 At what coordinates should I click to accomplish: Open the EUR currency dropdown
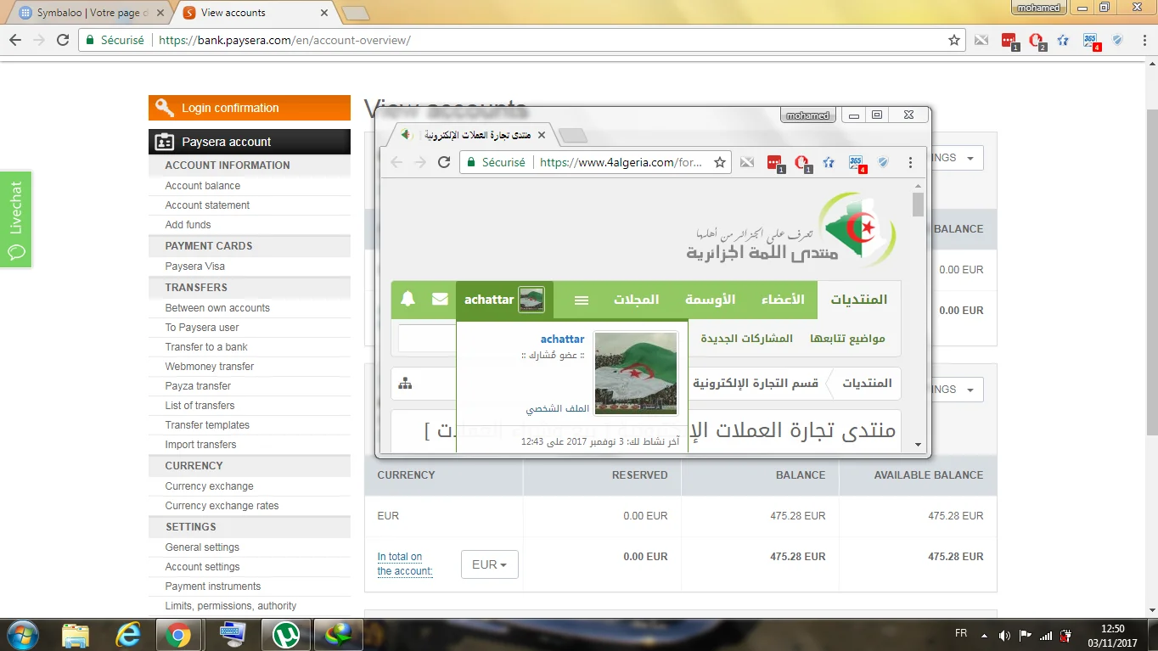[489, 564]
